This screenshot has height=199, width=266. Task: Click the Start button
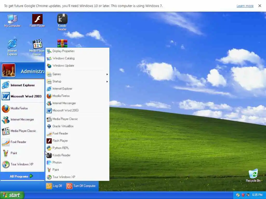(x=12, y=195)
